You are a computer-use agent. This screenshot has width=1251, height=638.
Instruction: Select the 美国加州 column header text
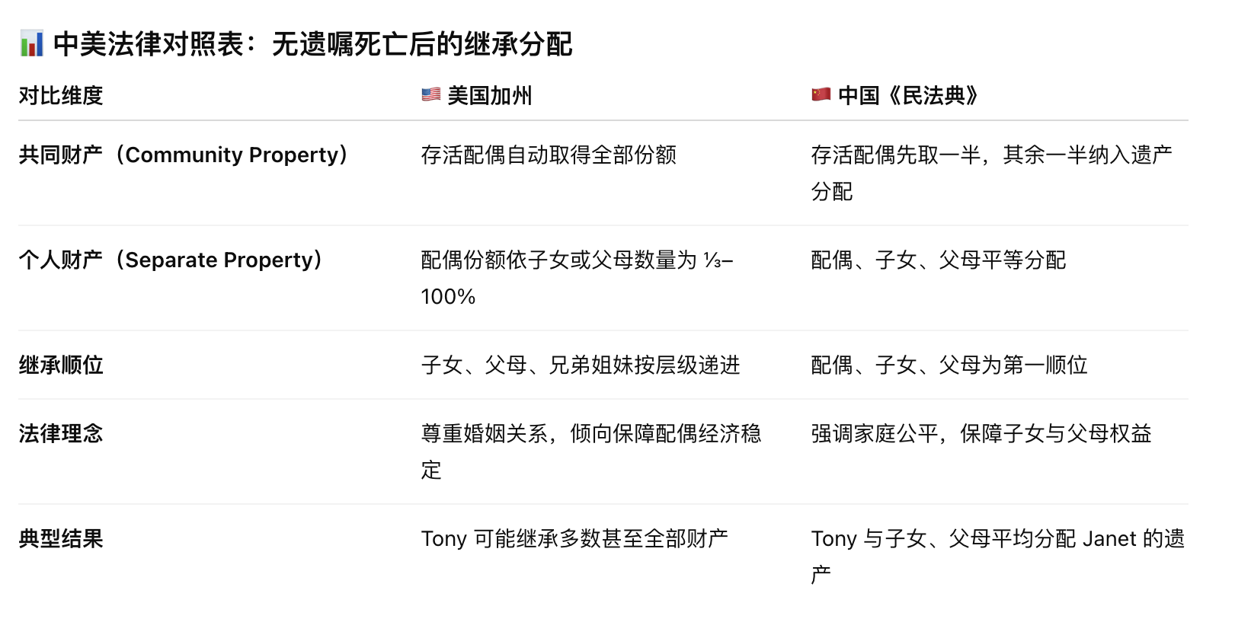tap(490, 96)
